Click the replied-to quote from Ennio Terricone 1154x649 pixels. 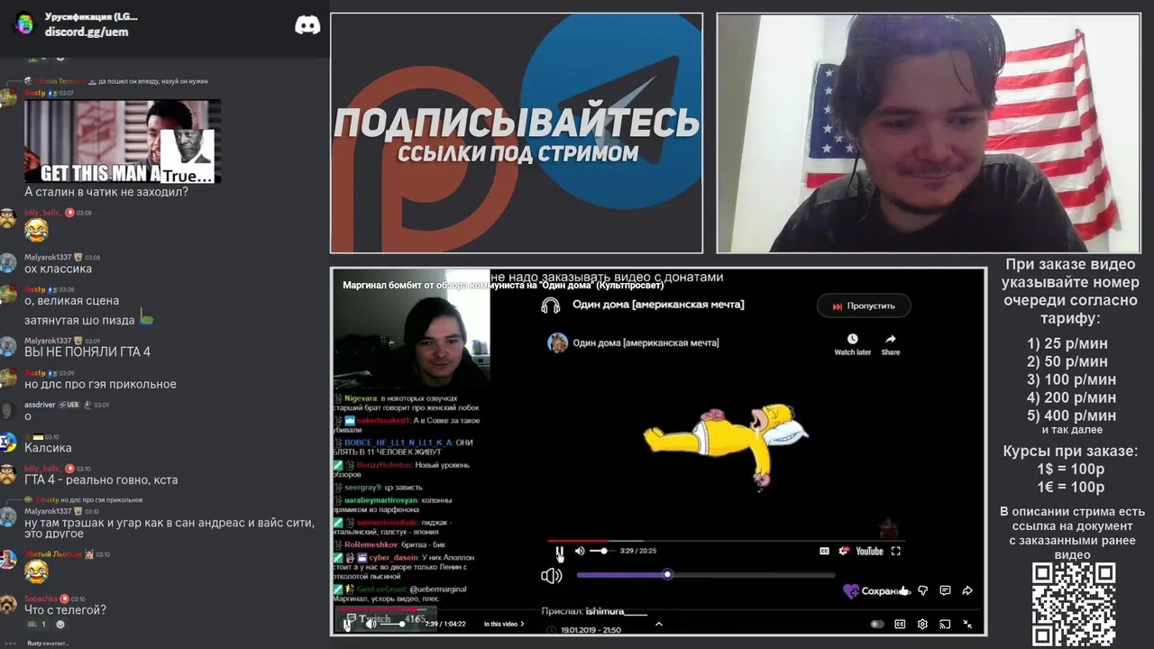coord(115,81)
